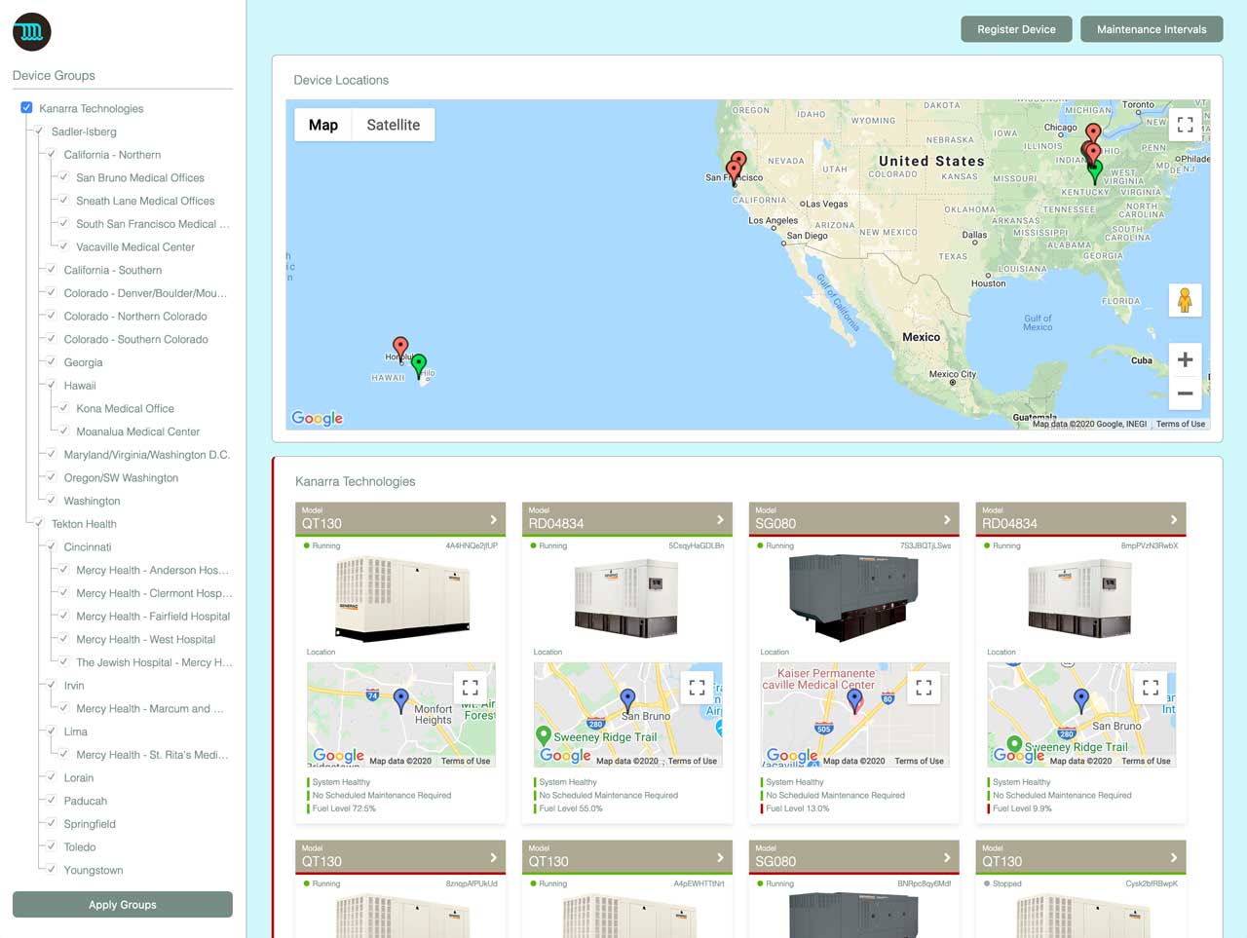Open details arrow for SG080 device 7S3JBQTjLSws
1247x938 pixels.
(x=947, y=520)
